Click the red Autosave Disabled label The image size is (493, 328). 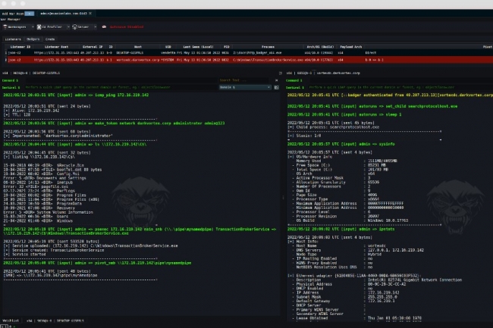point(127,27)
